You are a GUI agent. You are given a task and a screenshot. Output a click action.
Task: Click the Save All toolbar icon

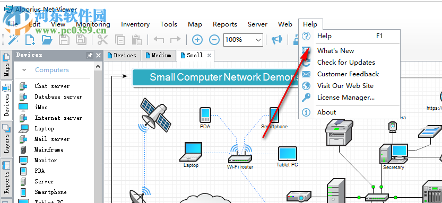81,40
